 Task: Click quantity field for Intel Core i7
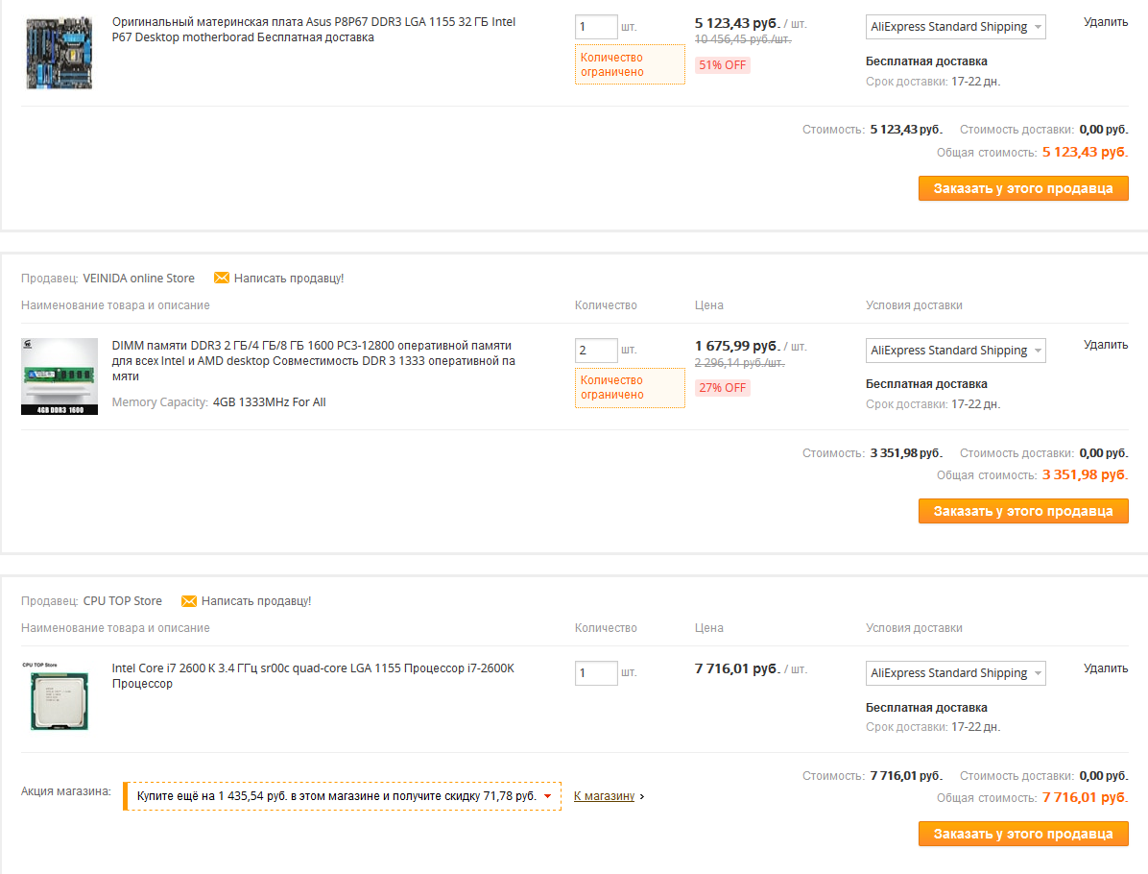coord(596,673)
